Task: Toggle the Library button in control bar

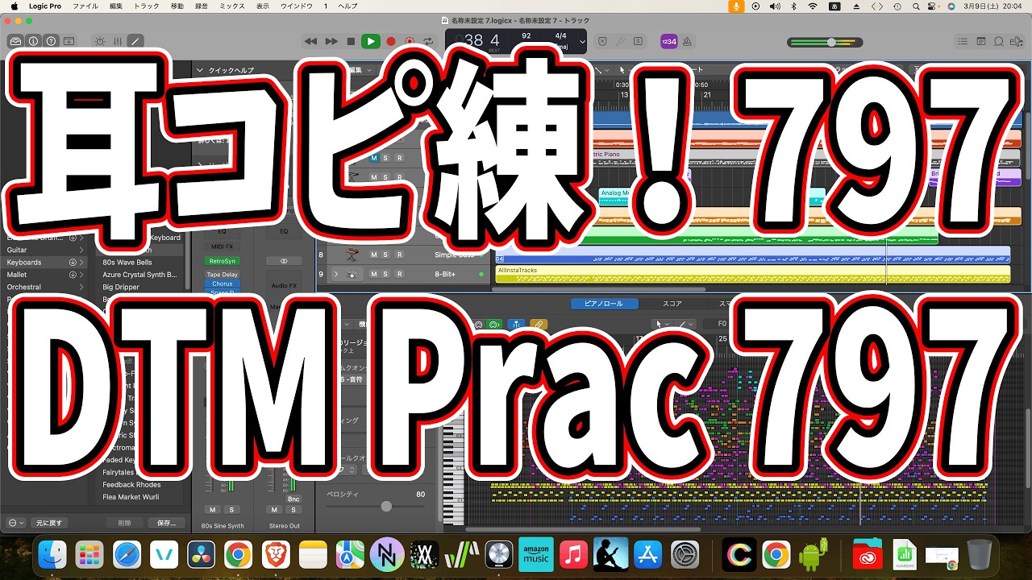Action: pyautogui.click(x=15, y=41)
